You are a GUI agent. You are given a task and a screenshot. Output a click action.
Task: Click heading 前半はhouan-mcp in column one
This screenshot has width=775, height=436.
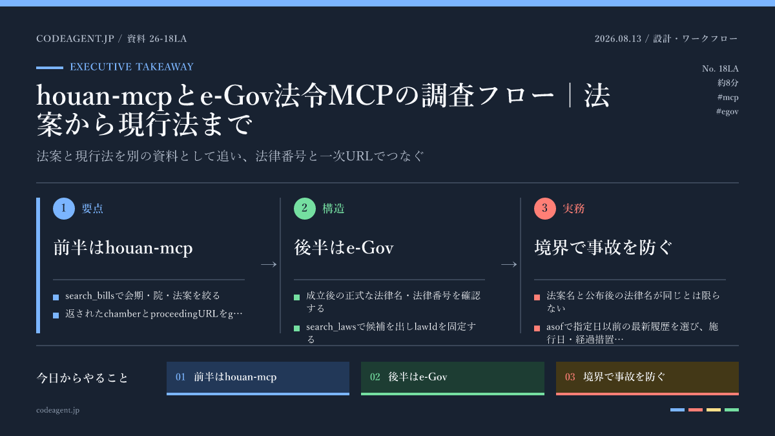click(x=123, y=248)
